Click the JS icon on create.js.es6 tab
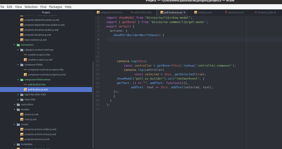 [195, 12]
